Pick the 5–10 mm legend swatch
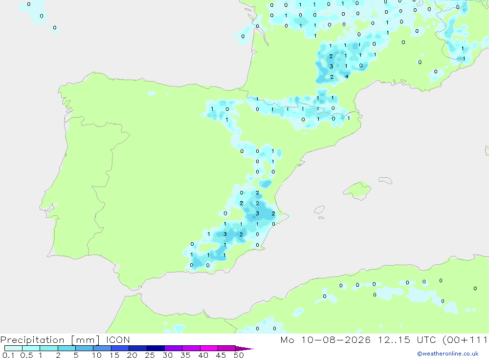 click(85, 348)
